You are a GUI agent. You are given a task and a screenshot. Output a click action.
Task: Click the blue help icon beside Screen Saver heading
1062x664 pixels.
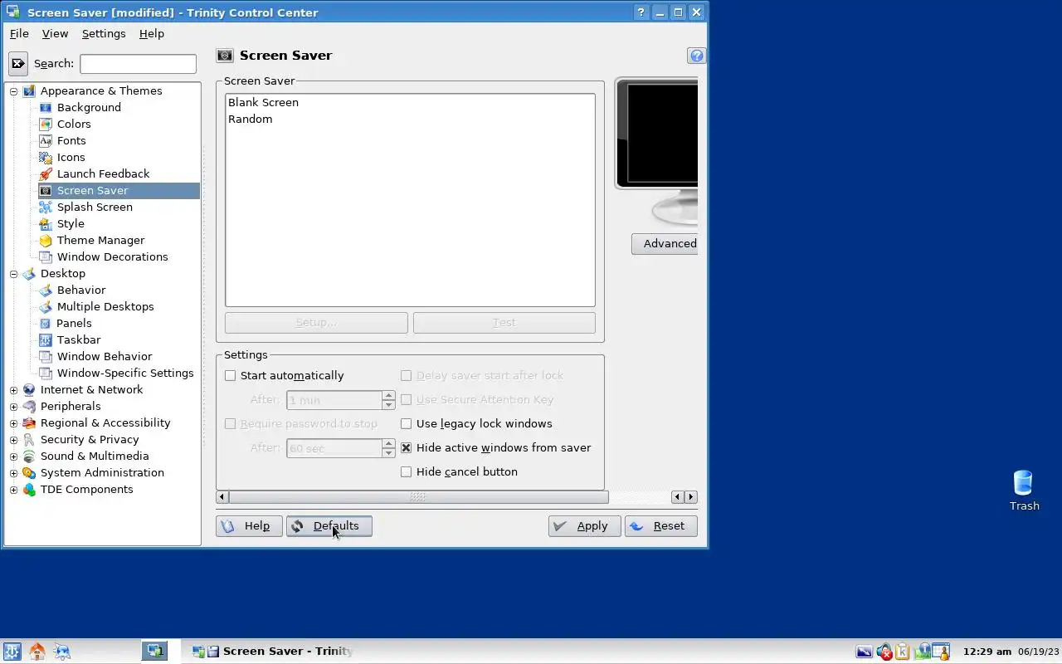pyautogui.click(x=696, y=56)
